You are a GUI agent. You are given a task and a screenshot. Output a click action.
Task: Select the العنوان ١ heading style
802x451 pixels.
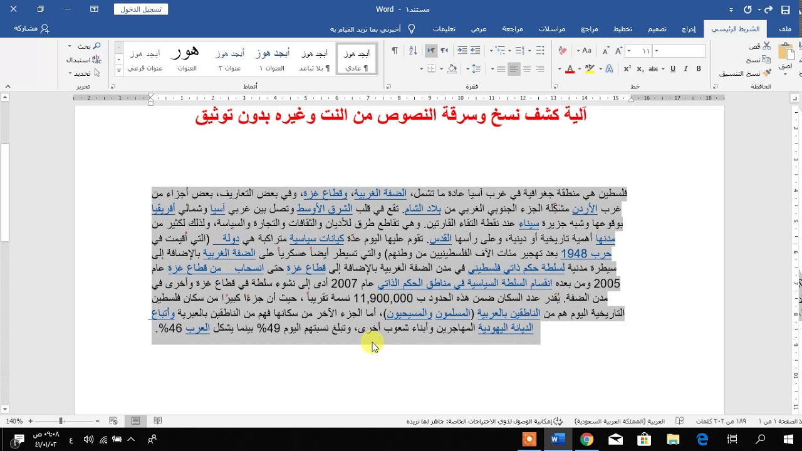click(272, 60)
